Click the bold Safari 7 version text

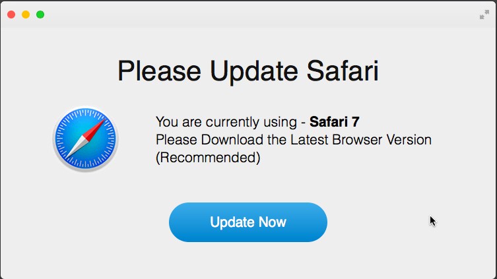coord(335,121)
